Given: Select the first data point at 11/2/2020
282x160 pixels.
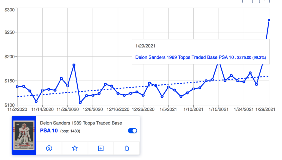Looking at the screenshot, I should (17, 87).
